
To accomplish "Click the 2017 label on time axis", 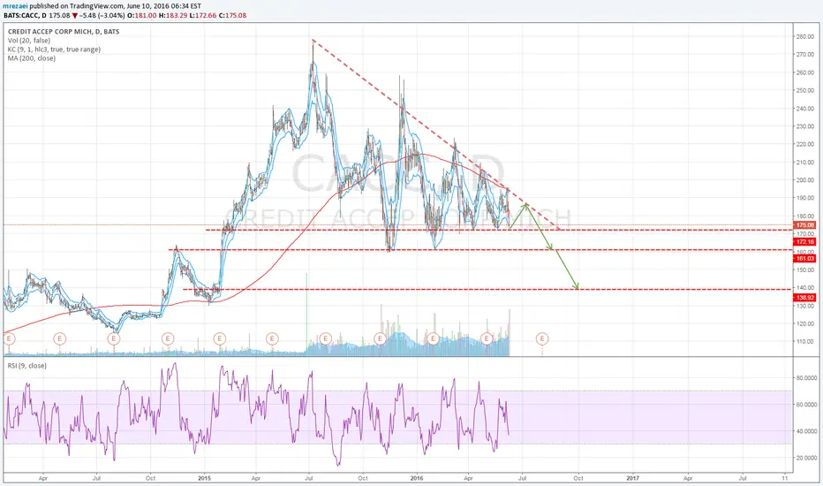I will click(633, 478).
